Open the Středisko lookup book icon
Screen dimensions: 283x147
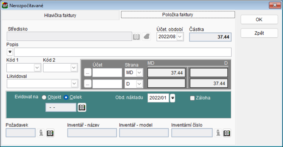coord(137,37)
